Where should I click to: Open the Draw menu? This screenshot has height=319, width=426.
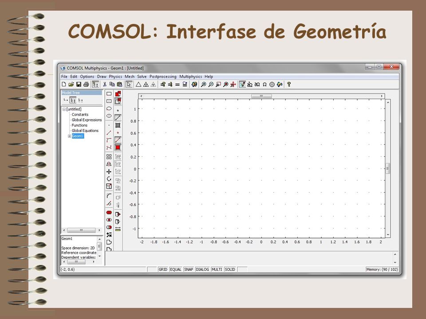(102, 77)
